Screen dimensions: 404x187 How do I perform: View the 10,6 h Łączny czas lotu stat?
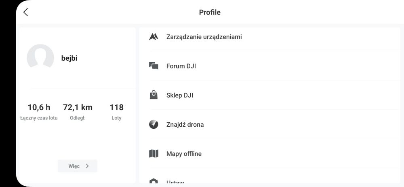39,112
